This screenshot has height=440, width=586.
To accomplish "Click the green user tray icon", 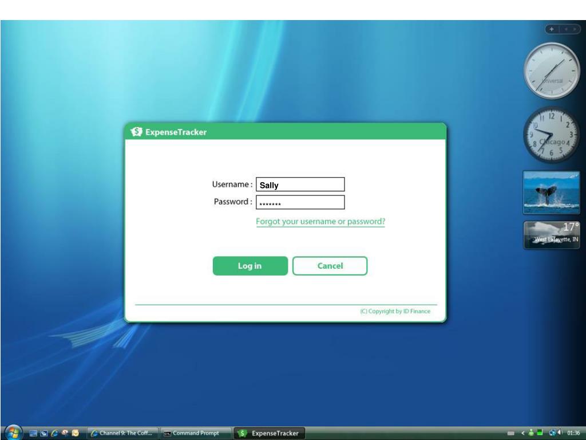I will (531, 433).
